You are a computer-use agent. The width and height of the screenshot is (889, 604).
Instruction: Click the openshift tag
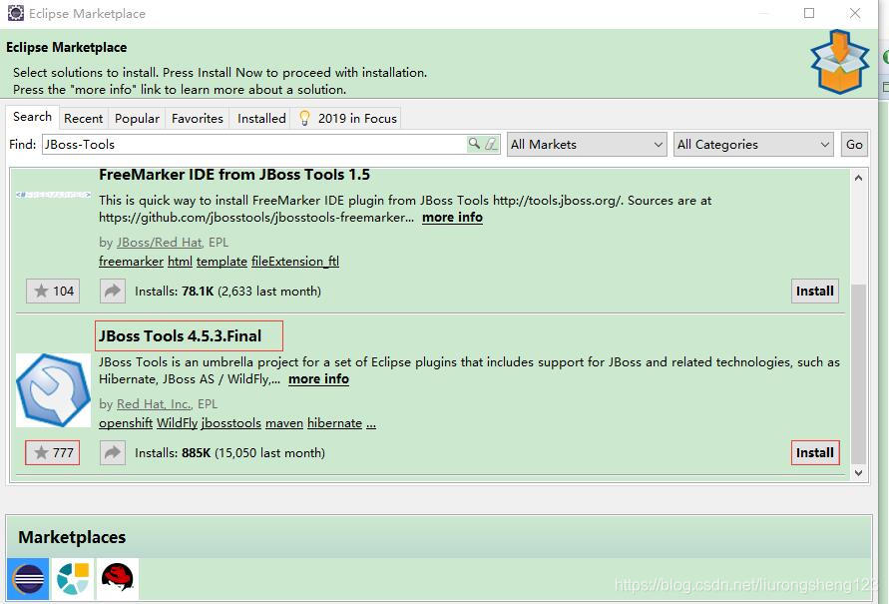(x=126, y=423)
